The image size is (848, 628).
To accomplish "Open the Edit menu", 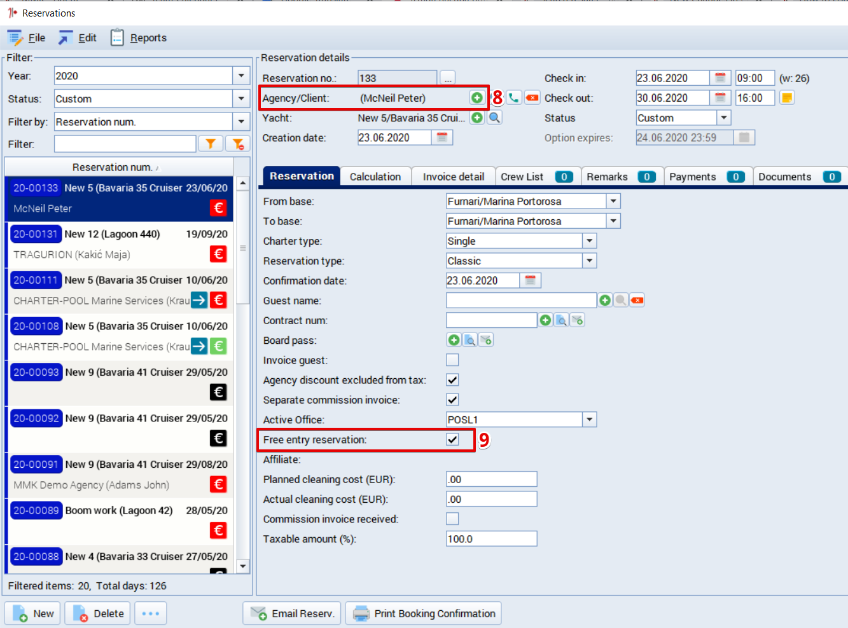I will coord(78,38).
